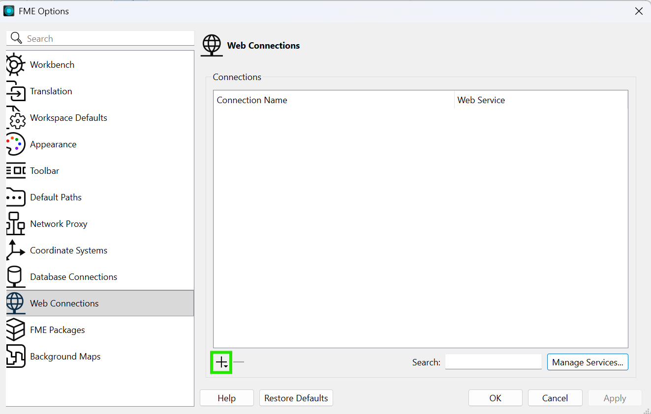651x414 pixels.
Task: Click the Toolbar layout icon
Action: coord(15,171)
